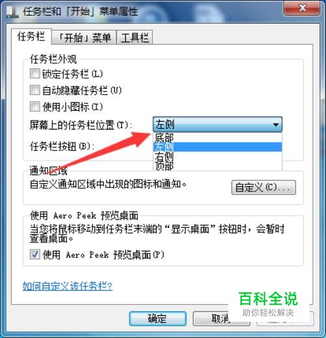Click the 自定义(C)... button

pyautogui.click(x=263, y=187)
